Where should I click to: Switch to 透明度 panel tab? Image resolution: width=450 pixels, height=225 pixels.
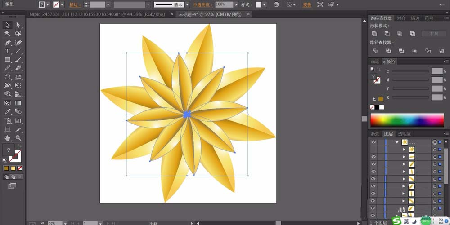point(405,134)
